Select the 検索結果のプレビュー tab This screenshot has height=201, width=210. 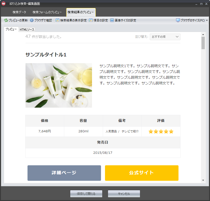pyautogui.click(x=81, y=12)
